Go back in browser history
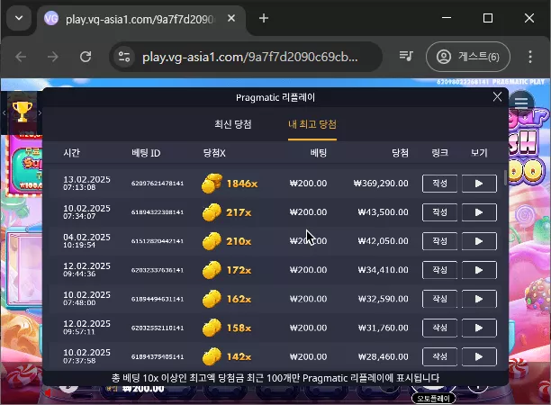This screenshot has width=551, height=405. pos(21,57)
